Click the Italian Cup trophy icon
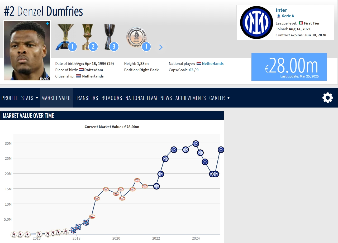 tap(87, 37)
